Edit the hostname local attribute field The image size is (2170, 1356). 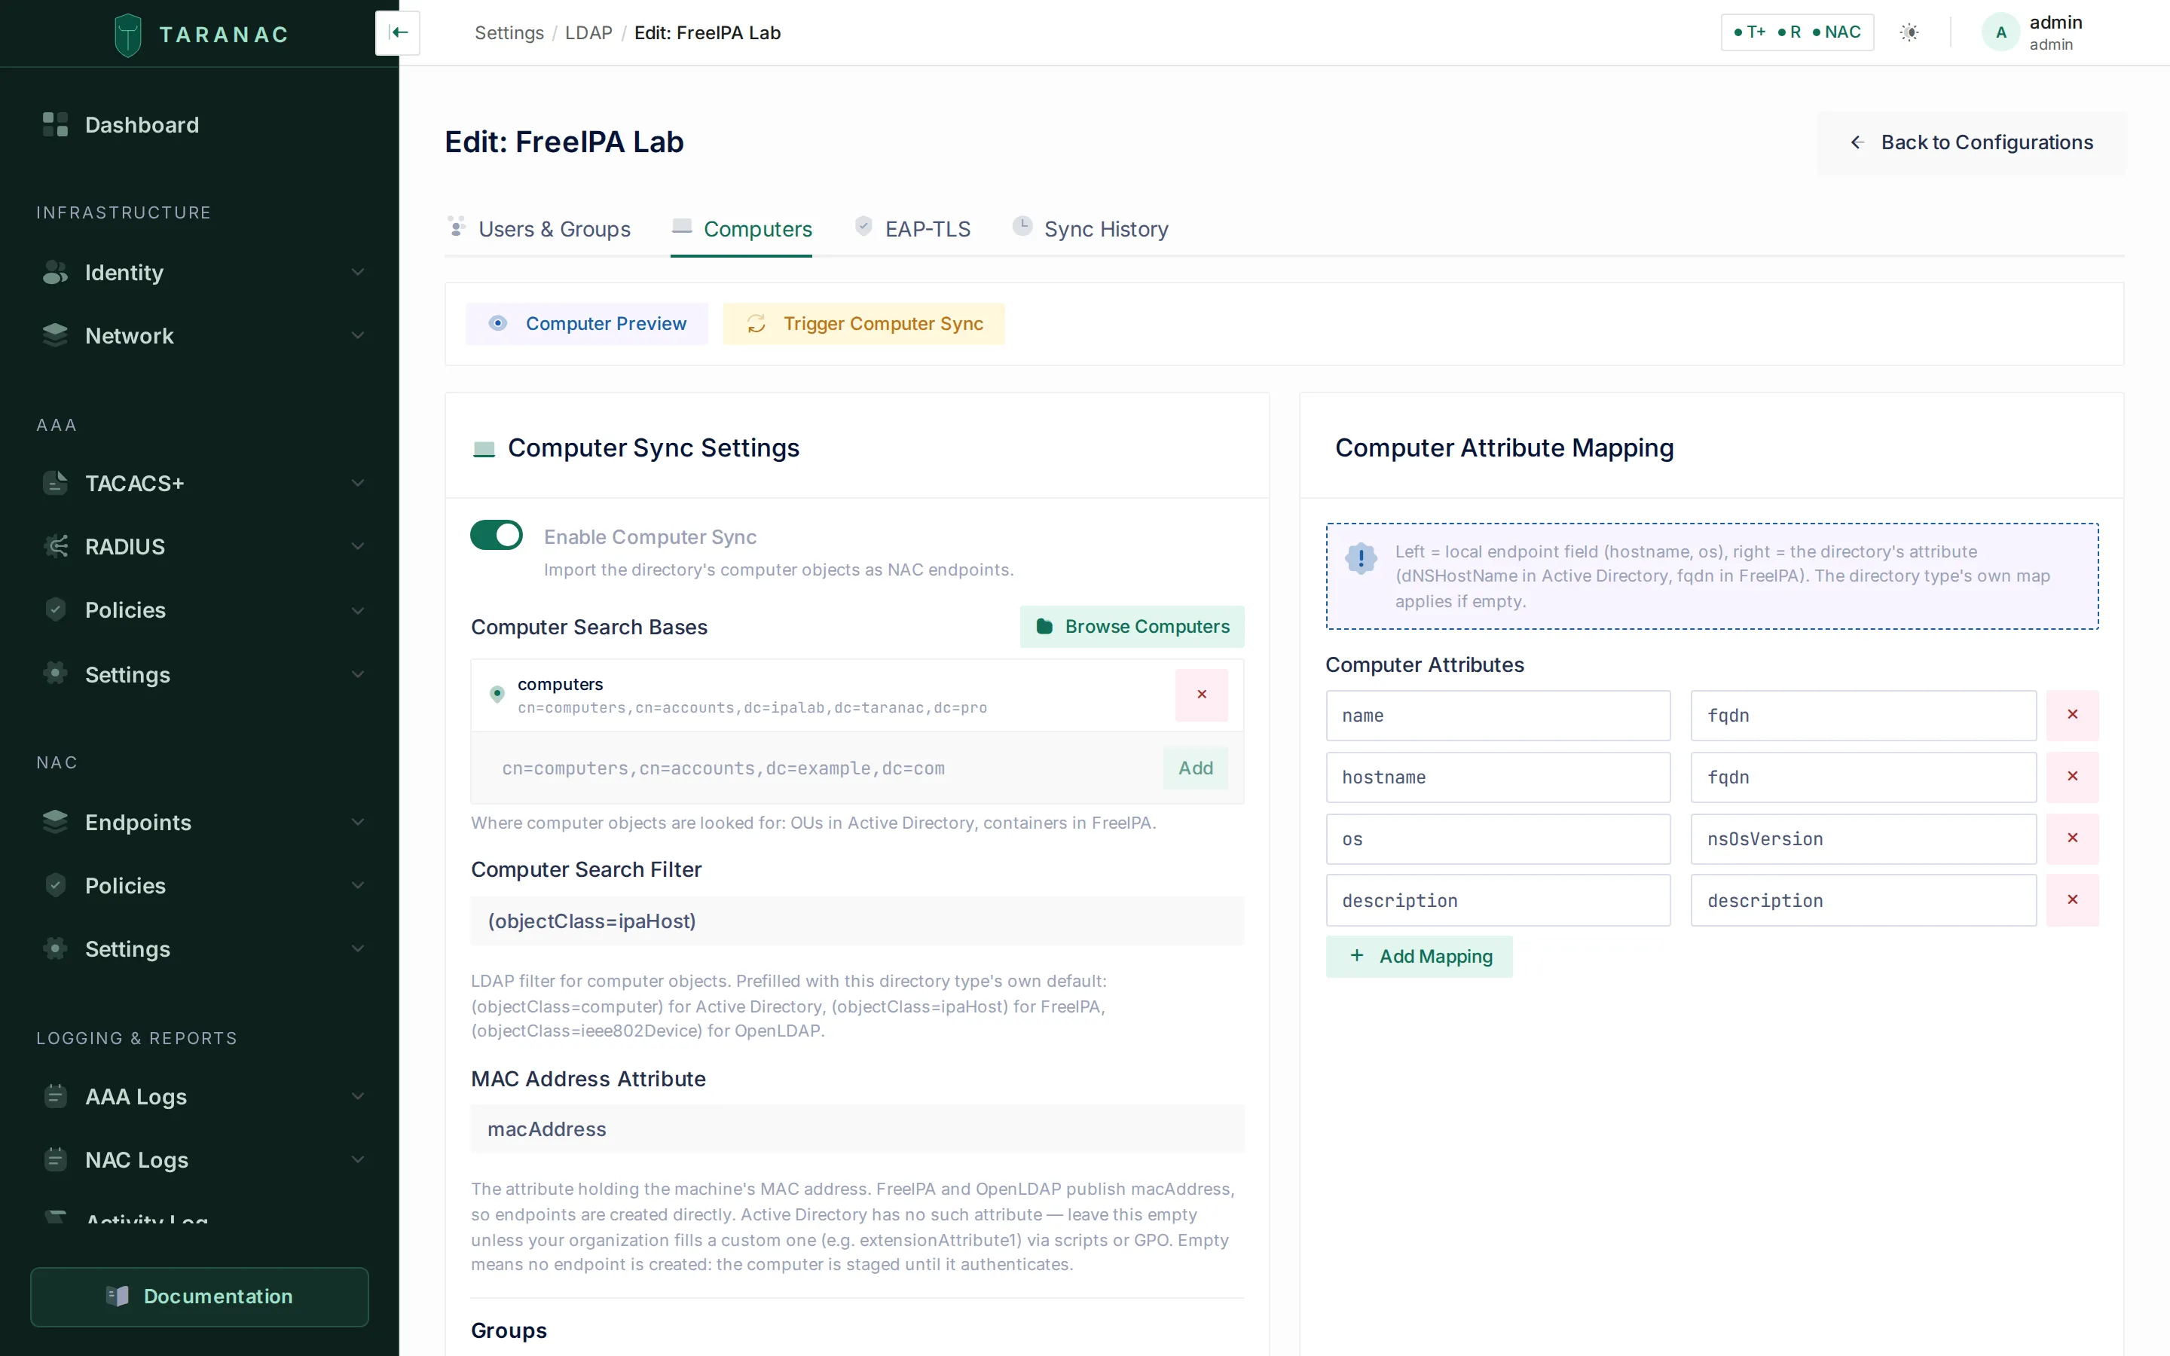(1497, 777)
